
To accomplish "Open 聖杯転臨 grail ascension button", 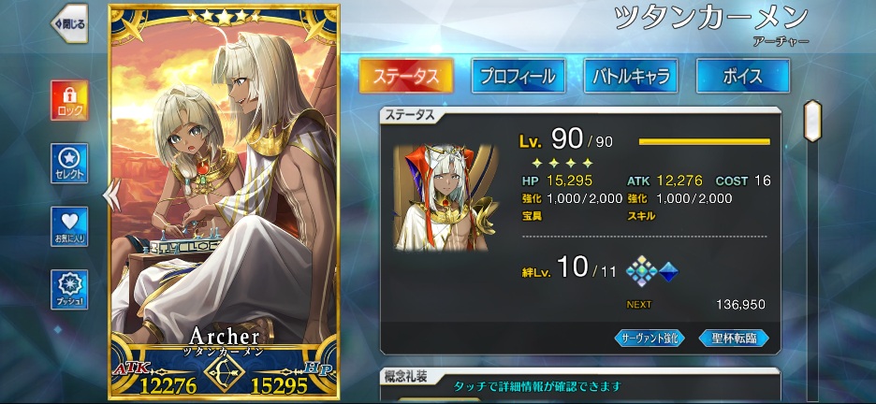I will tap(734, 339).
